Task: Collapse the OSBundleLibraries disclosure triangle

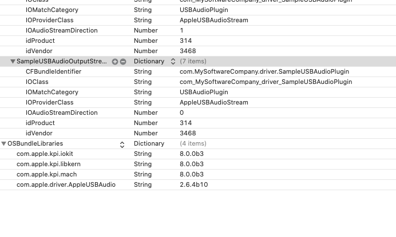Action: pyautogui.click(x=3, y=144)
